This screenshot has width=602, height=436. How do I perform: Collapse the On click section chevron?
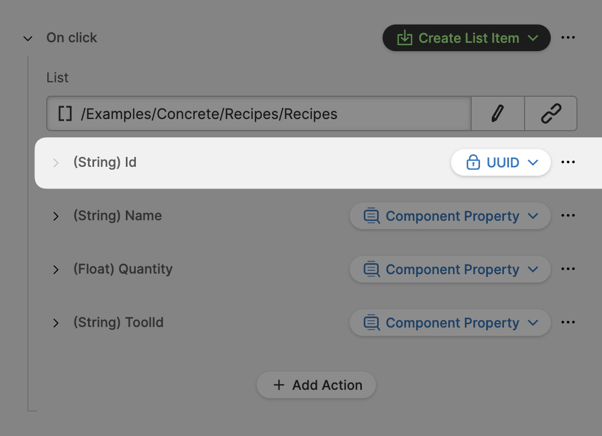27,38
